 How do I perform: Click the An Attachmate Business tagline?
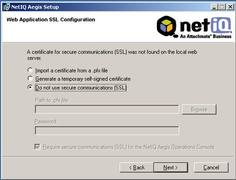click(206, 36)
